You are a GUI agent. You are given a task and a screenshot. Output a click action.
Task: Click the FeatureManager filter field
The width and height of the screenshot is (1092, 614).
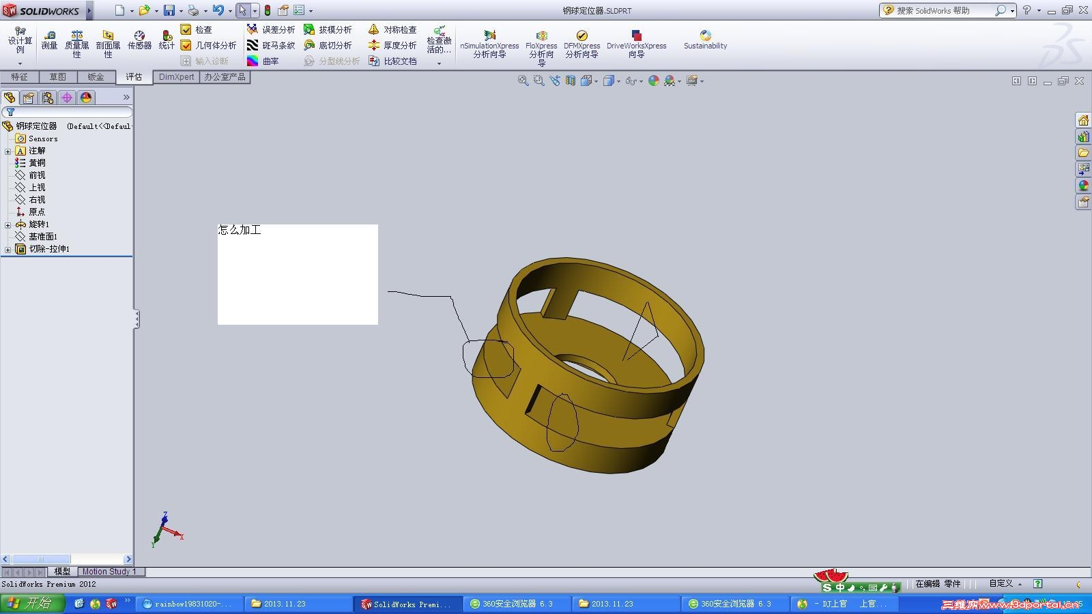click(x=67, y=112)
